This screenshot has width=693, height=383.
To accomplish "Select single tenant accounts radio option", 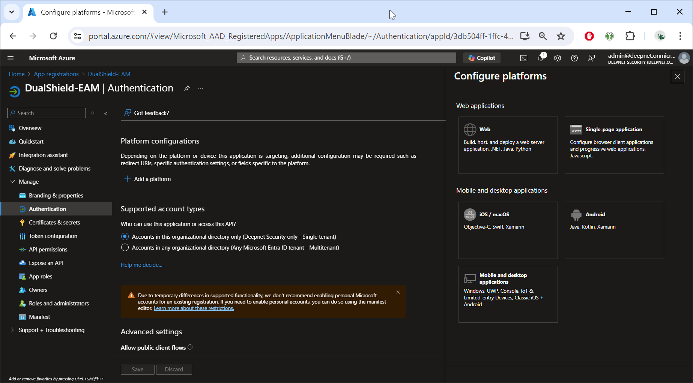I will [x=125, y=237].
